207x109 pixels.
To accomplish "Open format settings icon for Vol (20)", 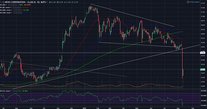I will tap(11, 5).
